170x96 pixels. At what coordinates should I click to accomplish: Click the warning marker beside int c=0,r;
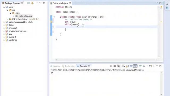(51, 22)
